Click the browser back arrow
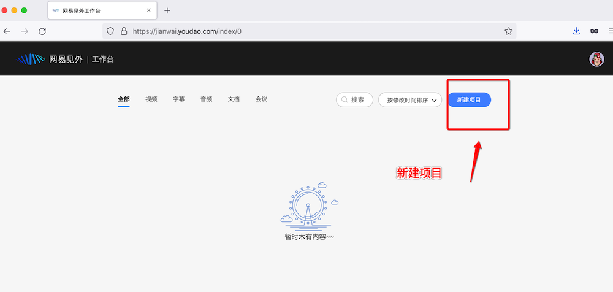The height and width of the screenshot is (292, 613). pyautogui.click(x=7, y=31)
